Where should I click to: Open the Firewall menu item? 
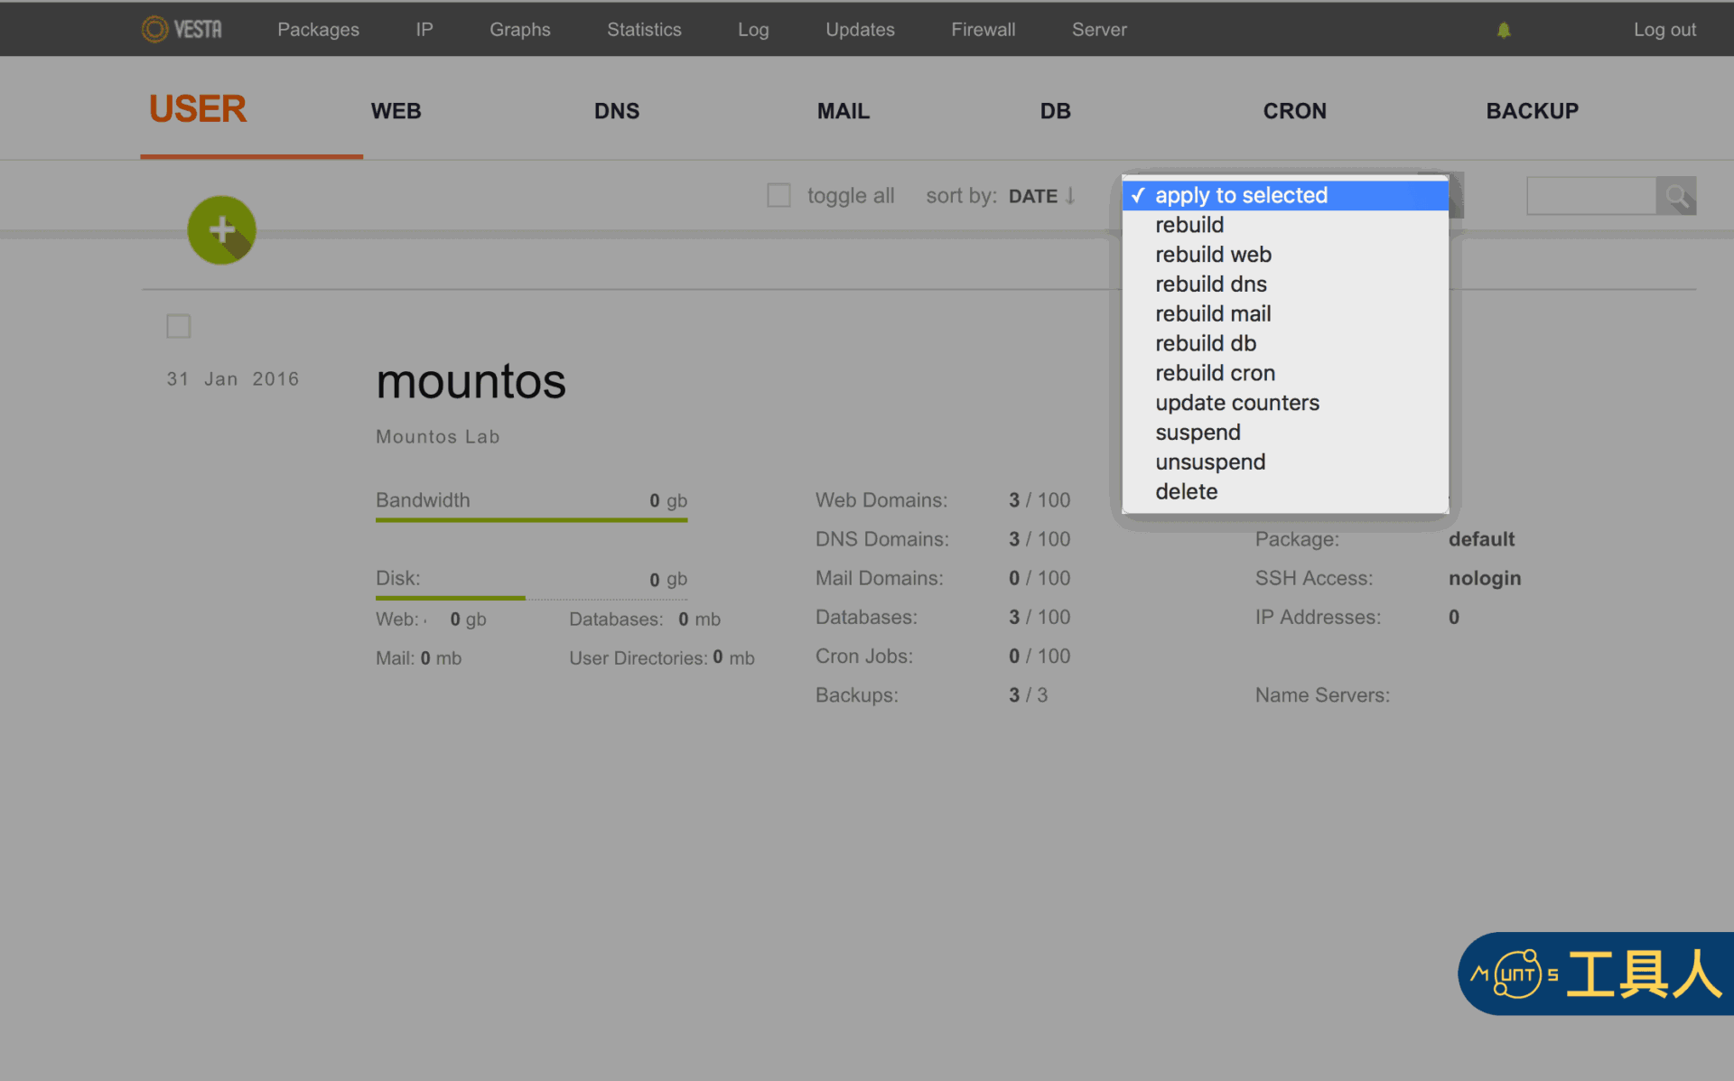(x=983, y=30)
